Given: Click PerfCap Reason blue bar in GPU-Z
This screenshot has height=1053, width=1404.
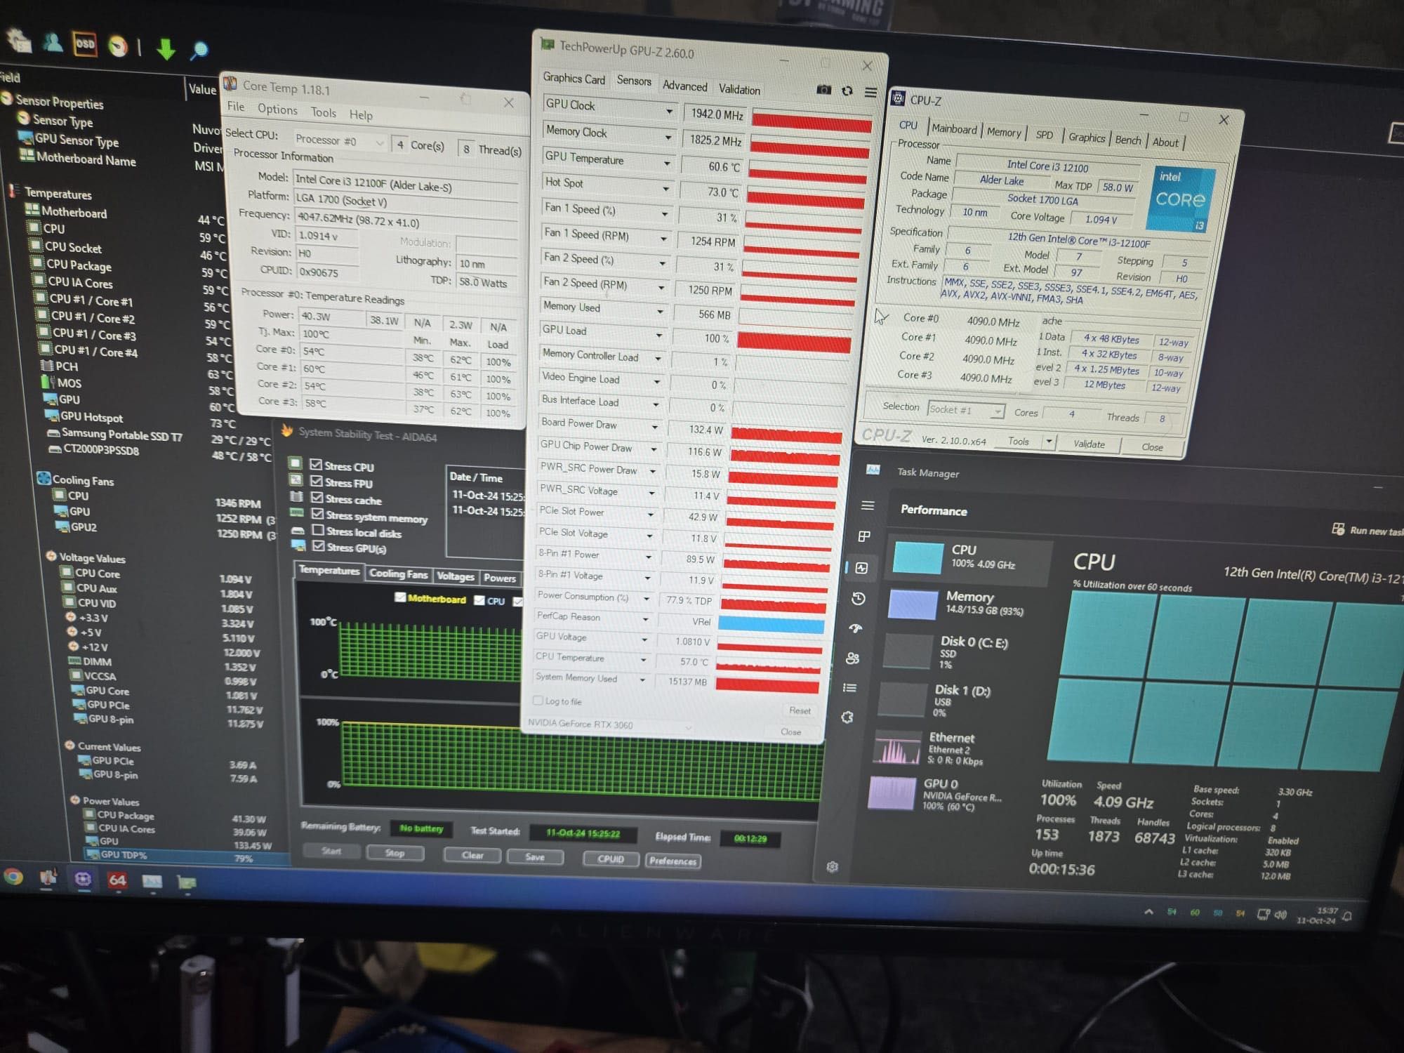Looking at the screenshot, I should point(770,624).
